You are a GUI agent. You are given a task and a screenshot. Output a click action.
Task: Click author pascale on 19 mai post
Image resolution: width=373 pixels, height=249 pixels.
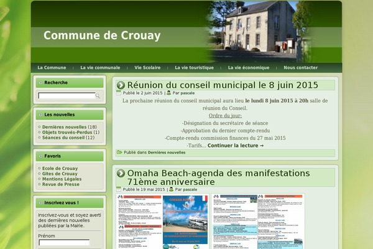(x=190, y=189)
